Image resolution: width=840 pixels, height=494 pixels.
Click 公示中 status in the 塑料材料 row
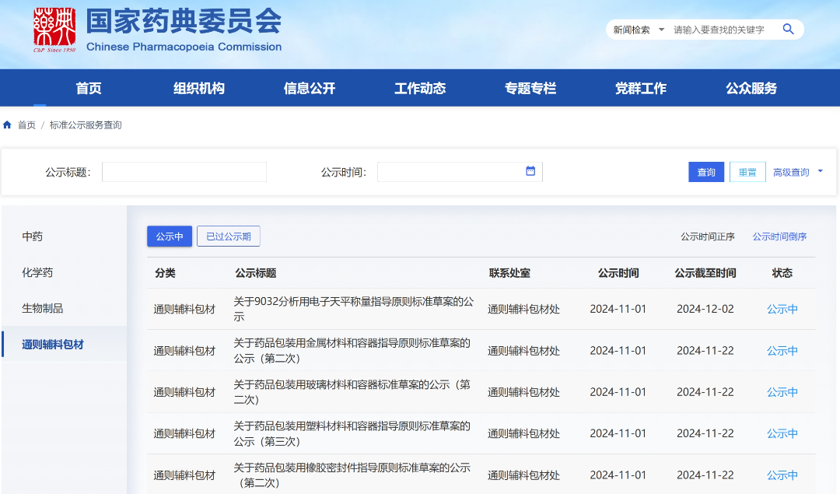coord(782,433)
